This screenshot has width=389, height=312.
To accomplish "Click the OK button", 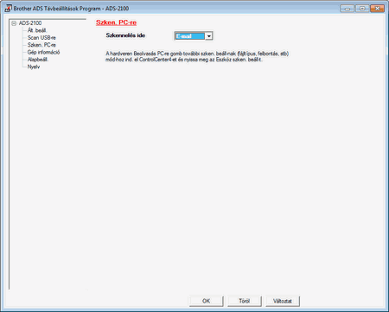I will pos(206,301).
